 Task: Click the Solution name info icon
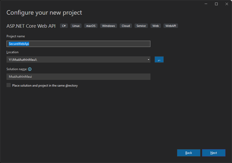30,69
